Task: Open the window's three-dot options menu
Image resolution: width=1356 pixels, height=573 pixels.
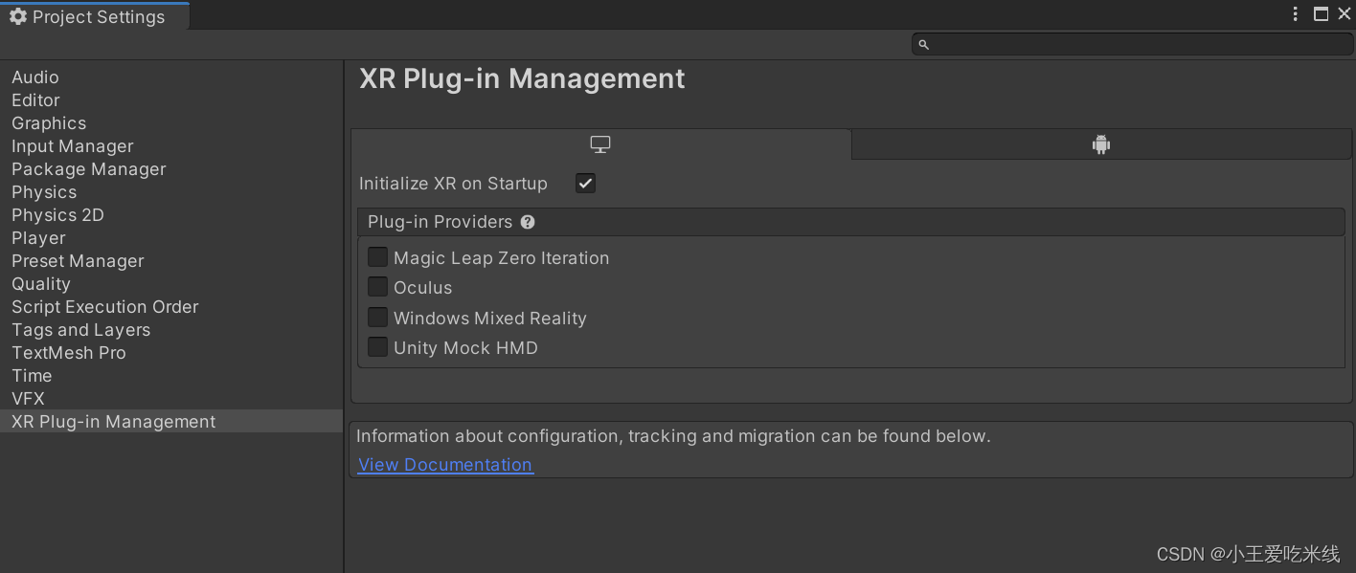Action: tap(1296, 13)
